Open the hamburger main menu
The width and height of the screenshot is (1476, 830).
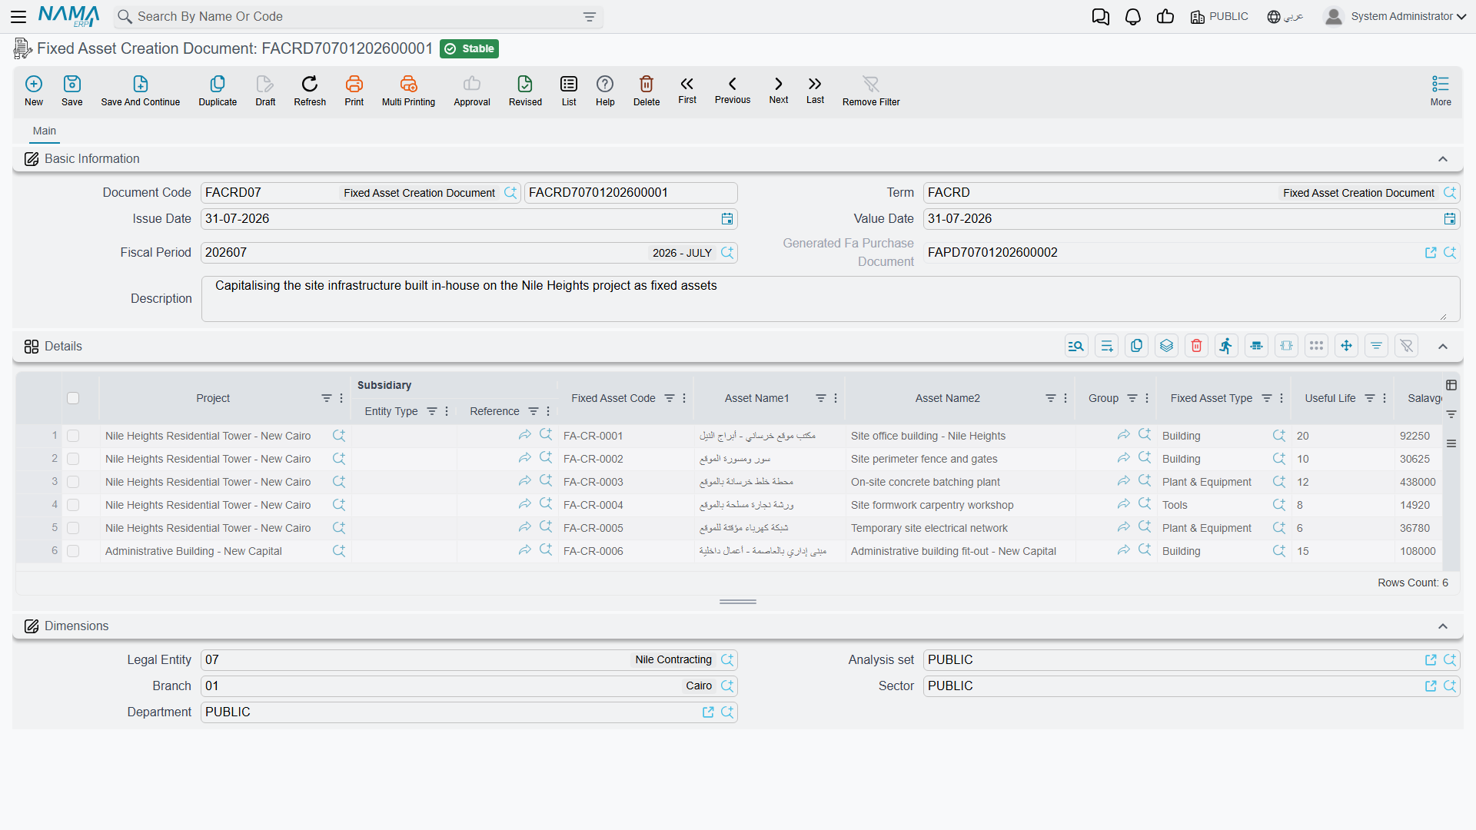(18, 17)
